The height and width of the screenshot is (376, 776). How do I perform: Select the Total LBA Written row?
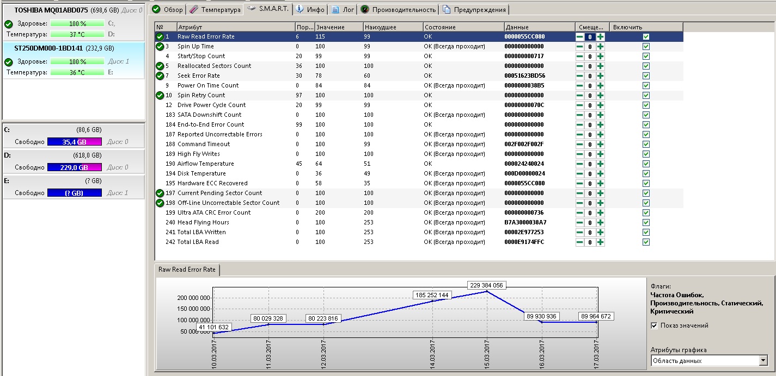point(419,232)
